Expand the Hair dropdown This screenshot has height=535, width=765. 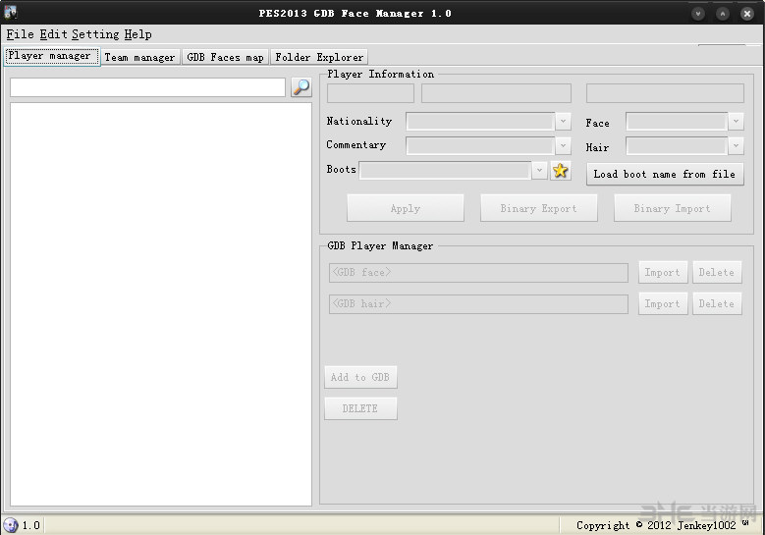736,145
